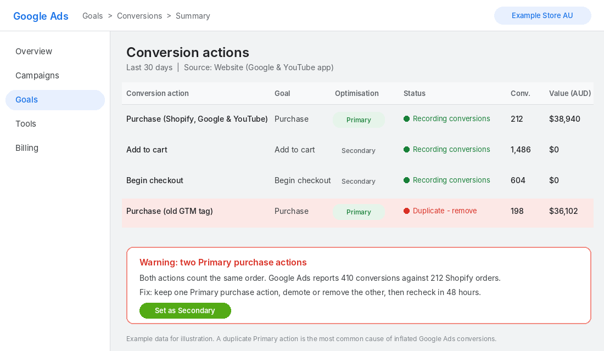Sort by Value (AUD) column header
This screenshot has height=351, width=604.
tap(570, 93)
